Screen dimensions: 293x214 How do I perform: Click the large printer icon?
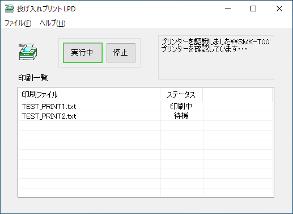point(28,52)
